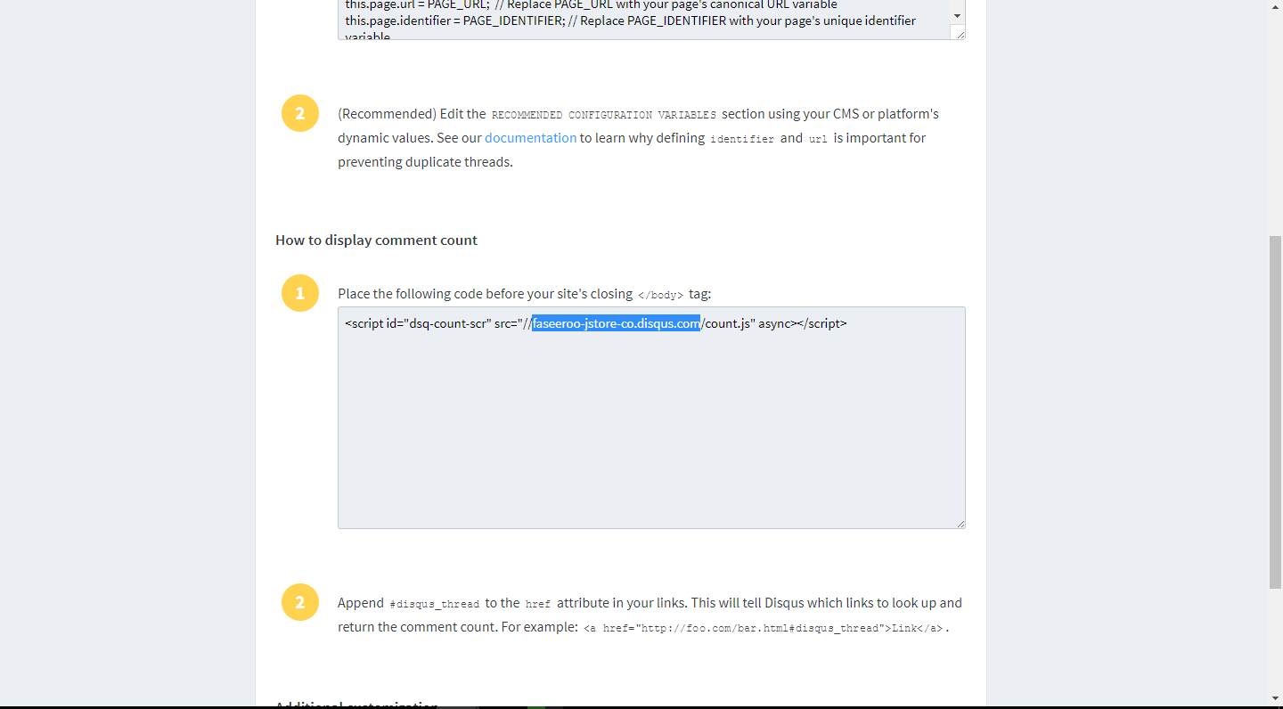Click the resize handle of count code textarea
Image resolution: width=1283 pixels, height=709 pixels.
(960, 524)
